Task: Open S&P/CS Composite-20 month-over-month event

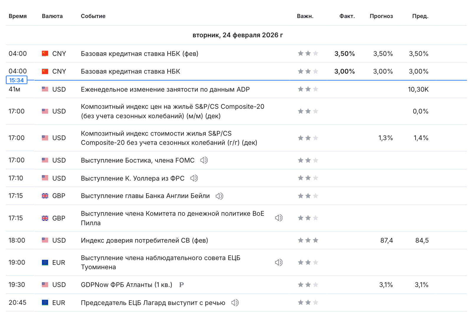Action: click(x=172, y=111)
